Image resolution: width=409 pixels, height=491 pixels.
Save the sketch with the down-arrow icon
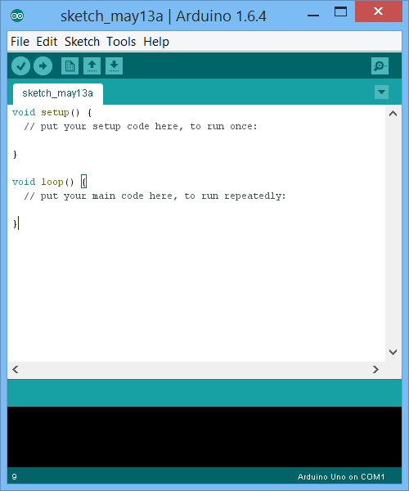pos(114,65)
